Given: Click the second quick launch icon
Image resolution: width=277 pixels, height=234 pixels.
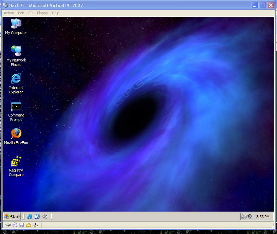Looking at the screenshot, I should [x=37, y=217].
